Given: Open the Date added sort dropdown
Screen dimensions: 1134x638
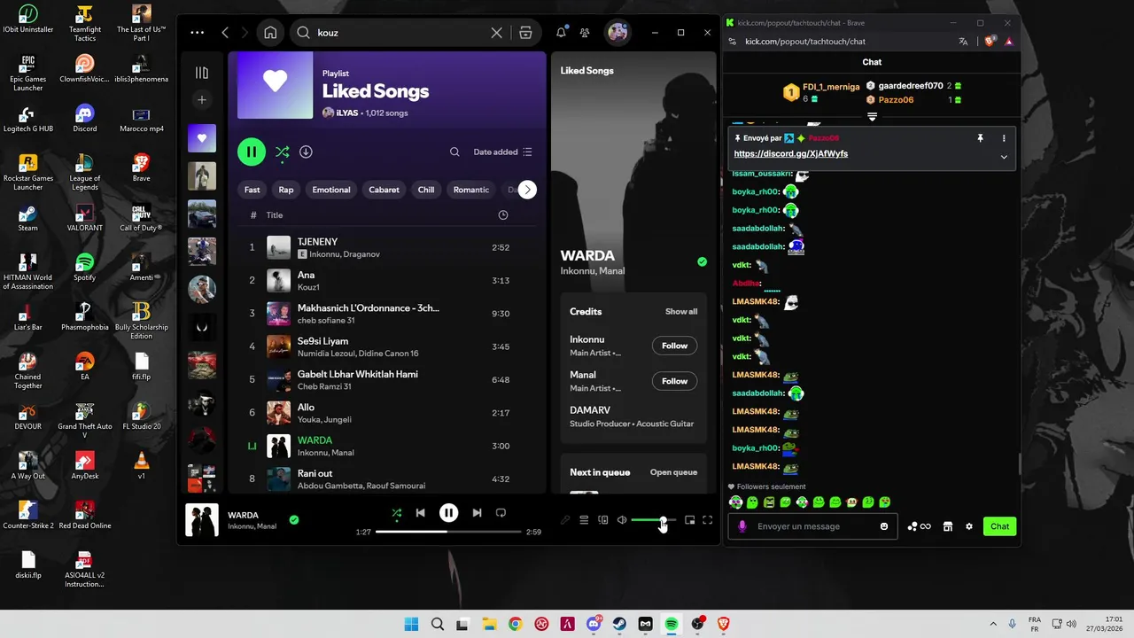Looking at the screenshot, I should [502, 152].
